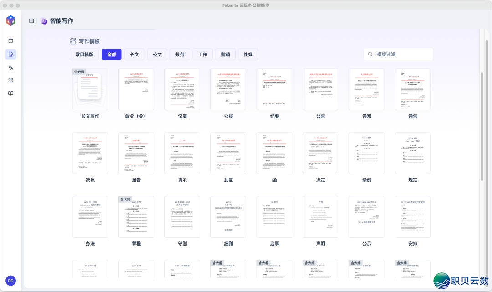The image size is (492, 292).
Task: Open the translation icon in sidebar
Action: (11, 67)
